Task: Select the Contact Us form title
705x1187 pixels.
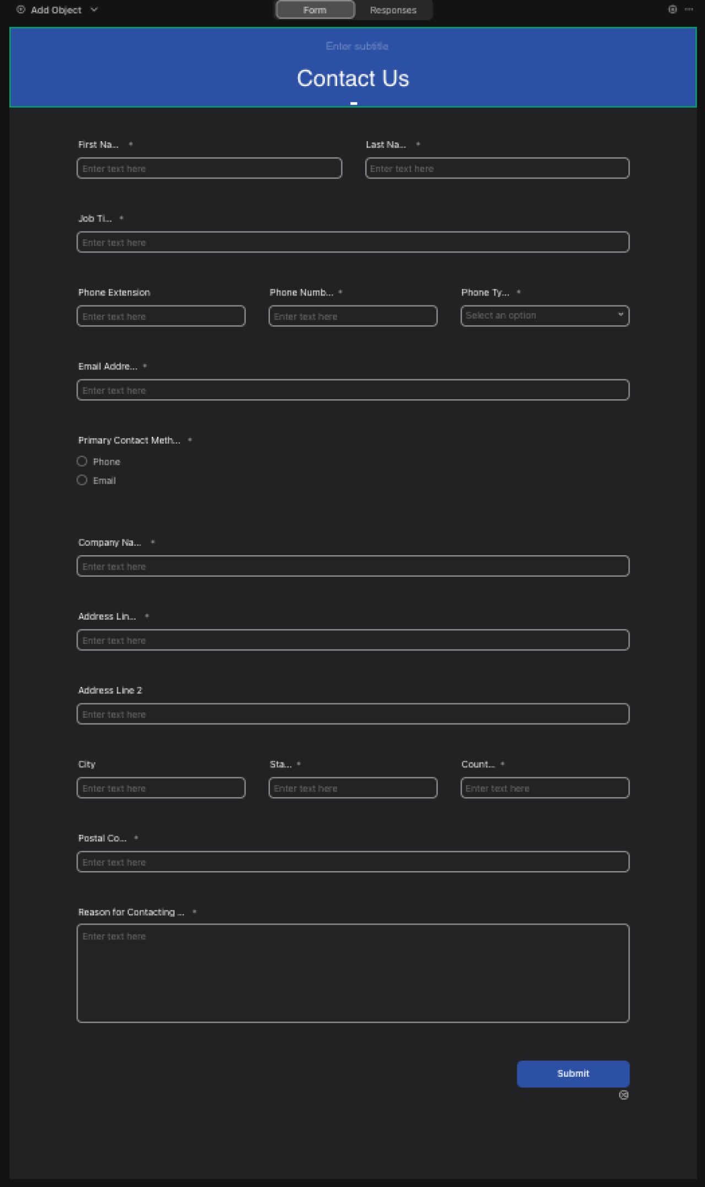Action: point(353,78)
